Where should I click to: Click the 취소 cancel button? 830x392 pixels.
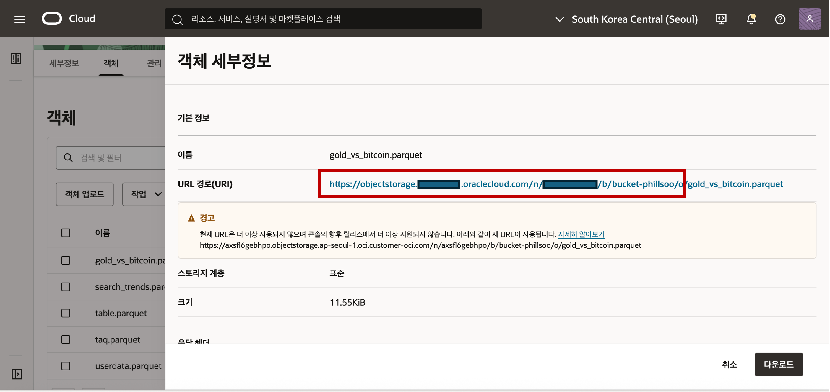click(729, 364)
